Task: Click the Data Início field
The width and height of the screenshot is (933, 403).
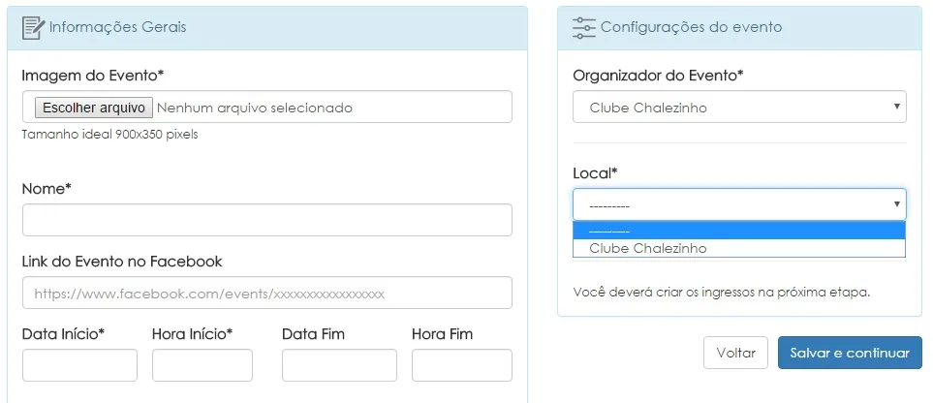Action: (x=79, y=365)
